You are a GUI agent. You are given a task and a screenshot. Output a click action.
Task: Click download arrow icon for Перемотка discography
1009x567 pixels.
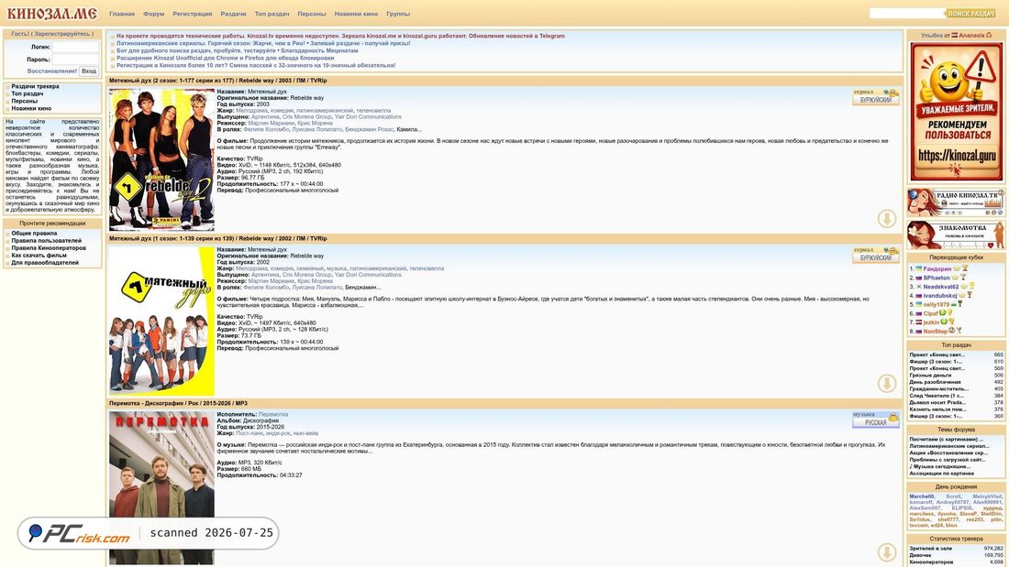(x=887, y=552)
